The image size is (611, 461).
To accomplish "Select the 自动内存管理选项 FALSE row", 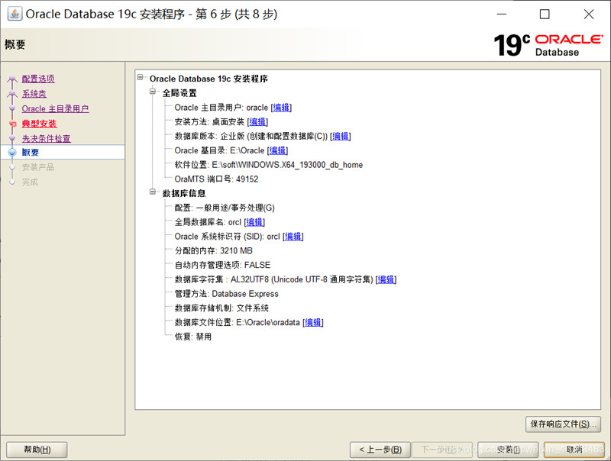I will click(x=222, y=265).
